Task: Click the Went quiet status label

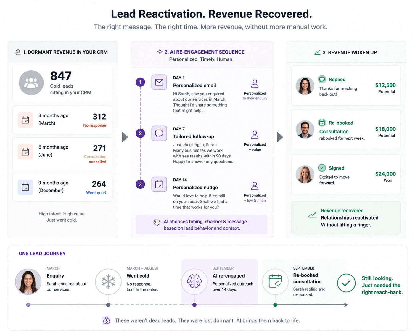Action: (96, 193)
